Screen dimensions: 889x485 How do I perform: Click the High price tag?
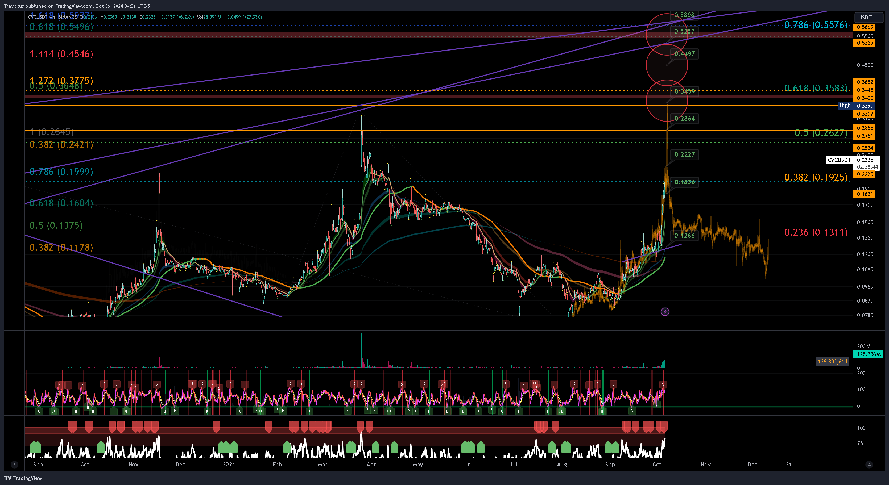[x=845, y=106]
